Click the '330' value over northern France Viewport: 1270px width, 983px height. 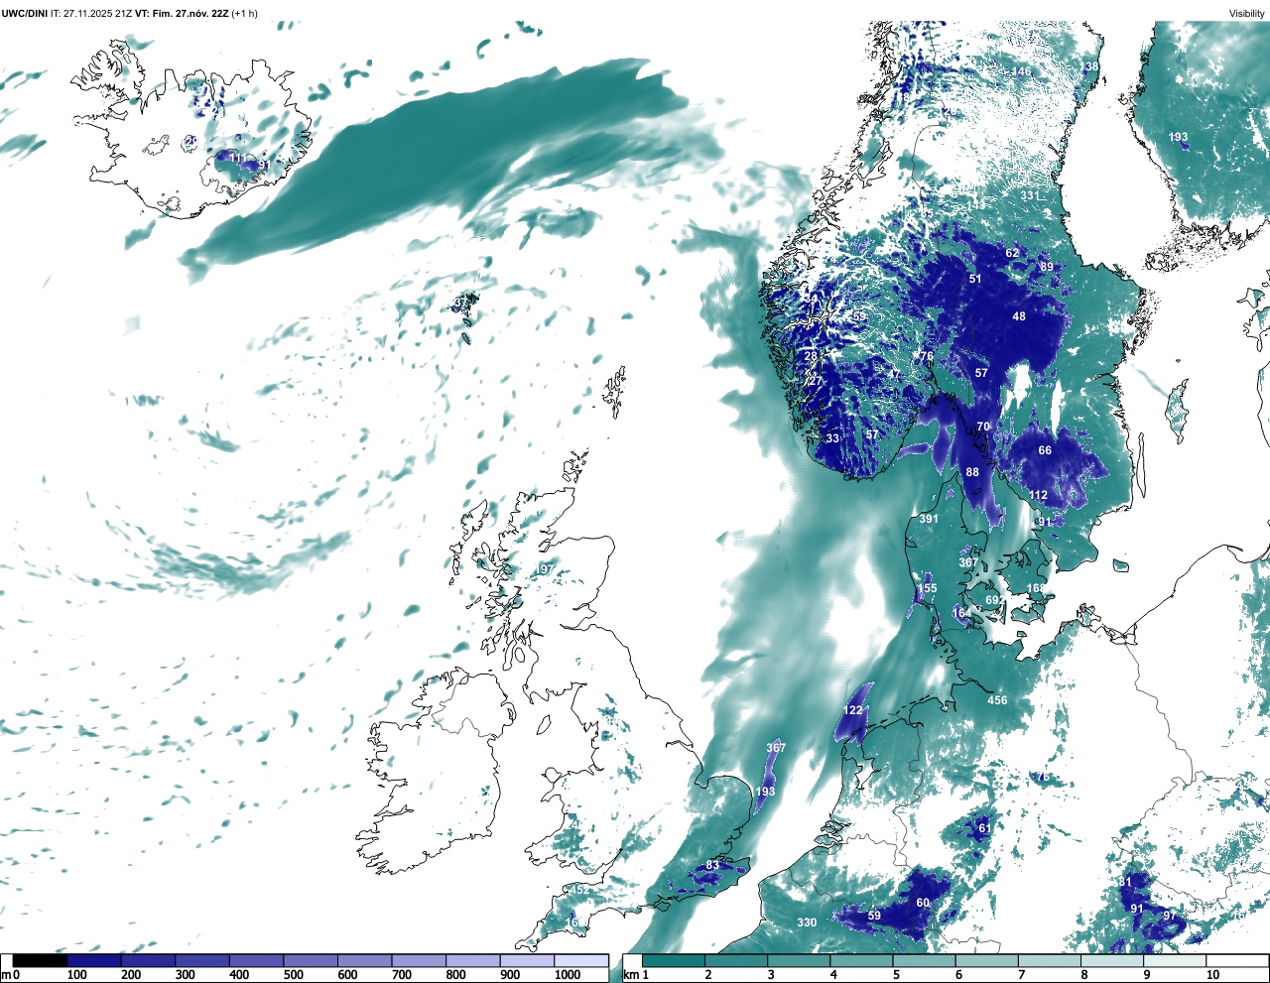[x=807, y=922]
